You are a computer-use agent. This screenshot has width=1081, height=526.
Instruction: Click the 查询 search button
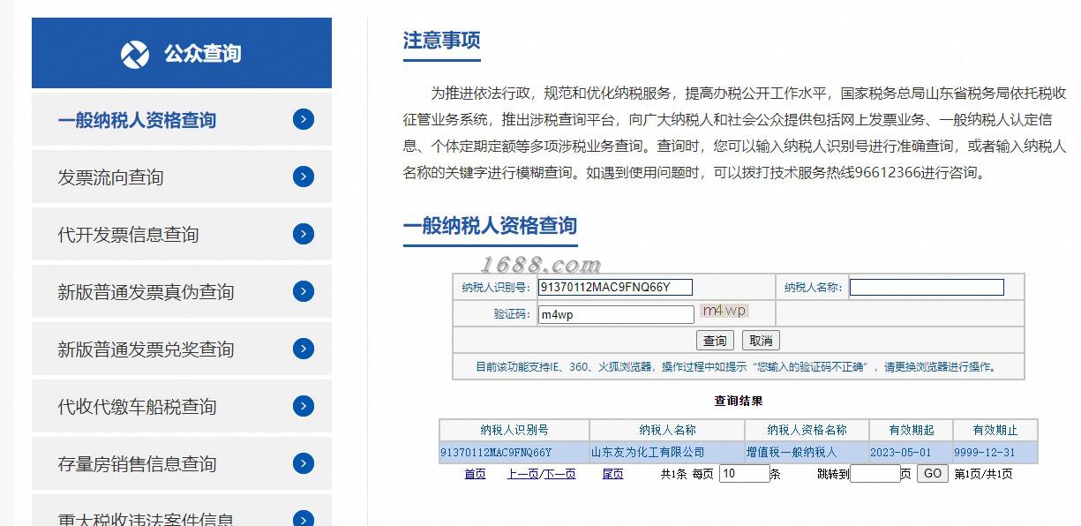click(x=715, y=341)
